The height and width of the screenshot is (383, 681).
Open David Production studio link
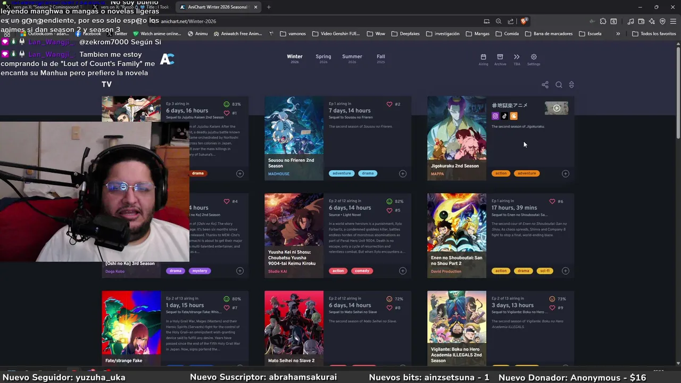pos(446,271)
